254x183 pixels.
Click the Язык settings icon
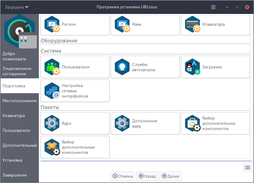[x=122, y=24]
